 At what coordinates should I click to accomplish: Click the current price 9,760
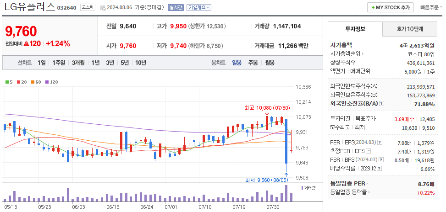(21, 31)
